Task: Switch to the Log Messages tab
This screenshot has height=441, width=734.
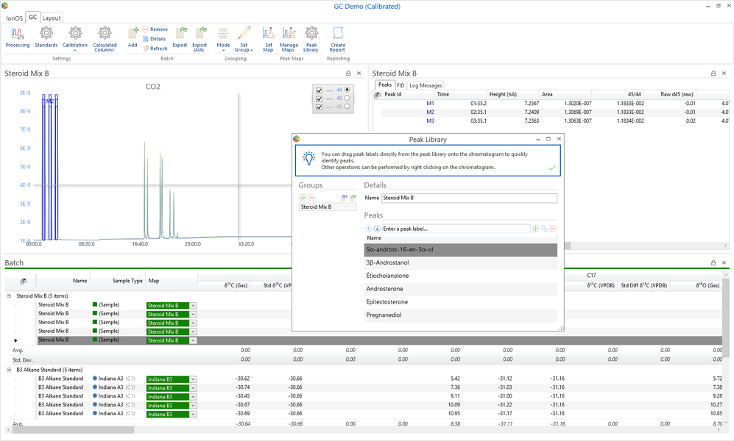Action: pyautogui.click(x=426, y=85)
